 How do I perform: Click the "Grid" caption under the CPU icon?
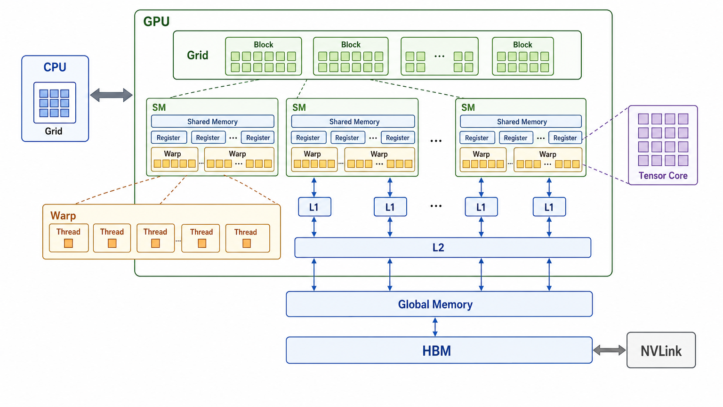[x=54, y=131]
